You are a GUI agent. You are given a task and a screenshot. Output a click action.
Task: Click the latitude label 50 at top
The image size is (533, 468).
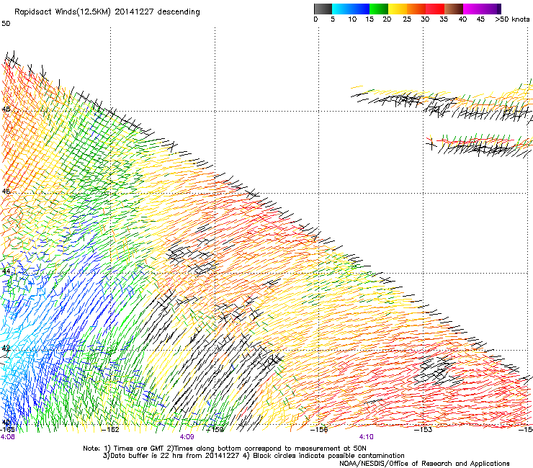pyautogui.click(x=6, y=24)
